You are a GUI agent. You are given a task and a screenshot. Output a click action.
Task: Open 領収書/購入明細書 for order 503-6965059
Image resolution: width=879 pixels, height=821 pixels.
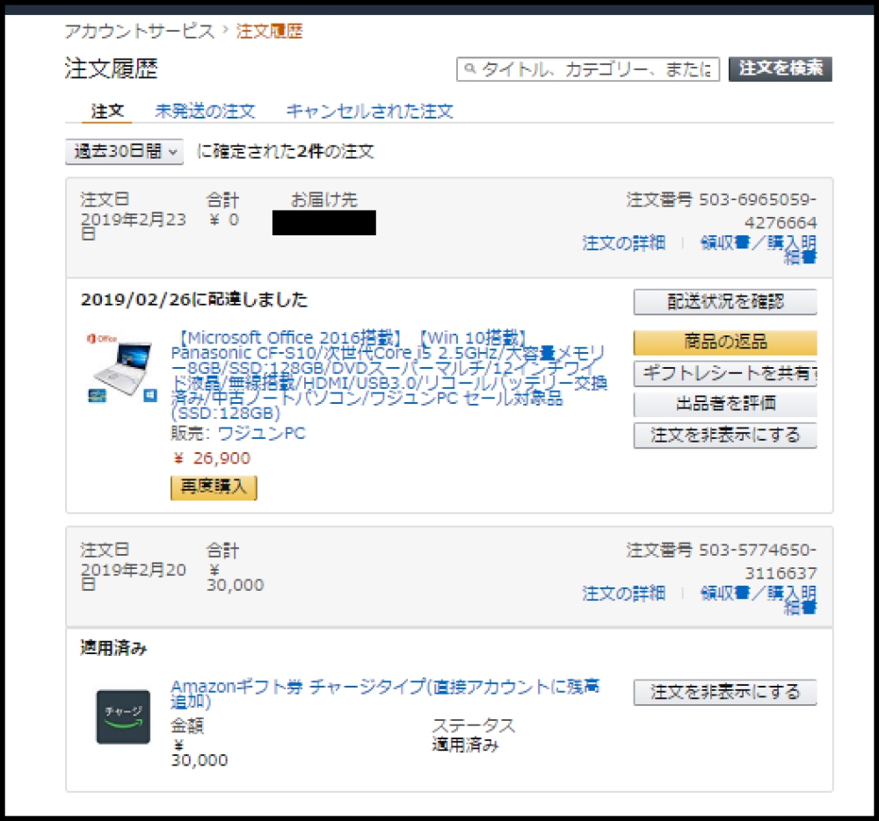tap(759, 249)
